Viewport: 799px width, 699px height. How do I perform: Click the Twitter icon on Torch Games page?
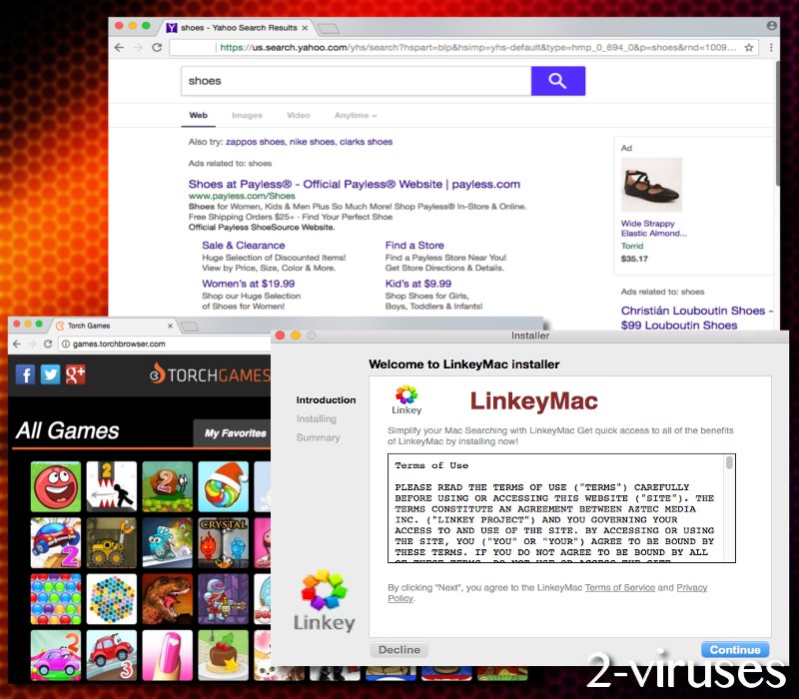coord(50,374)
